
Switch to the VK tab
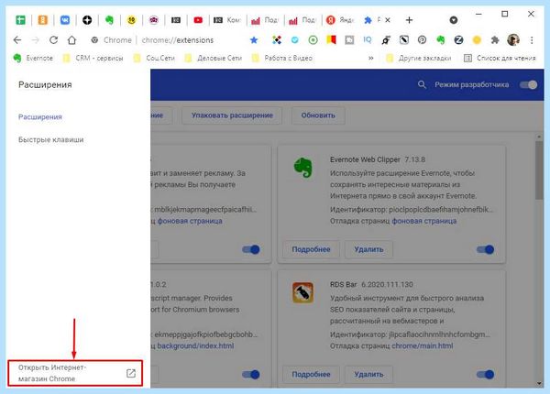tap(65, 20)
